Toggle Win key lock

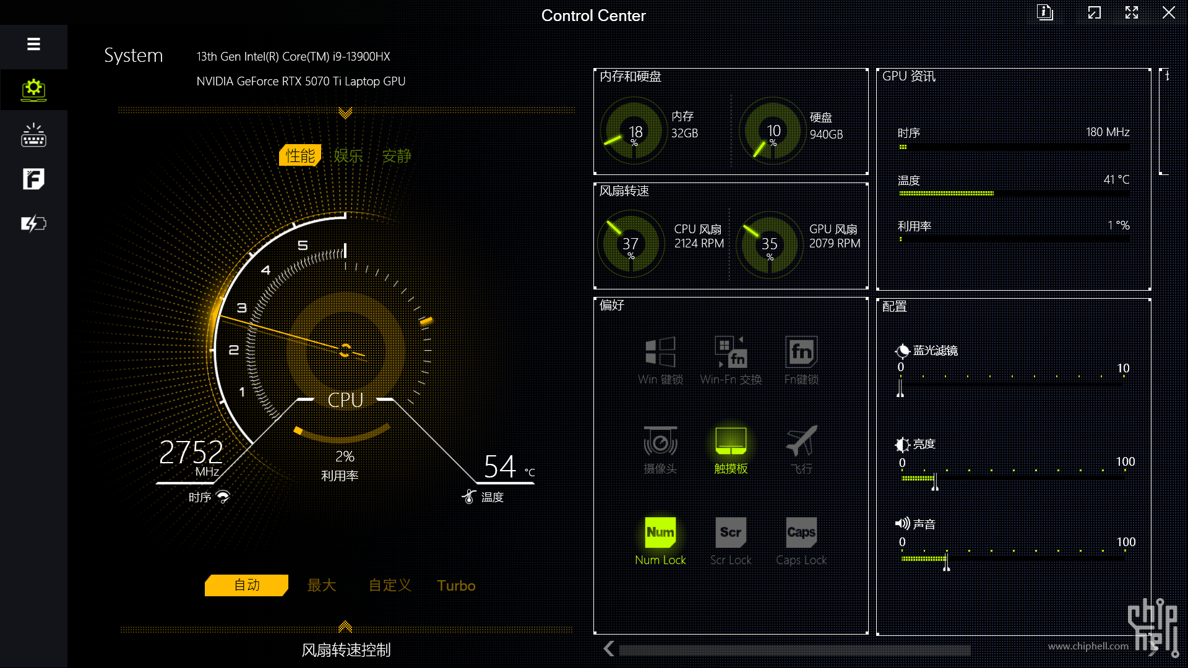(660, 361)
